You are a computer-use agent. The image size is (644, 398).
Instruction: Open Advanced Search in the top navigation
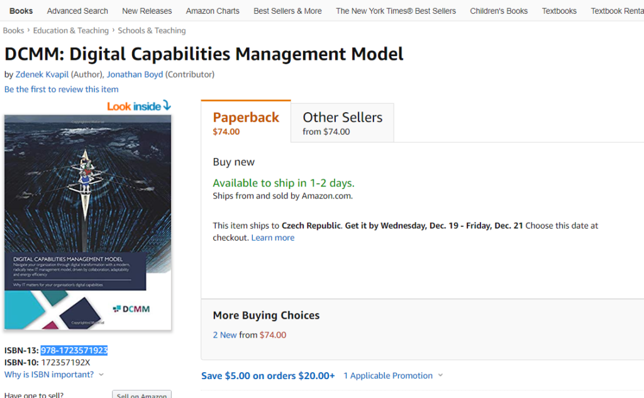coord(77,11)
